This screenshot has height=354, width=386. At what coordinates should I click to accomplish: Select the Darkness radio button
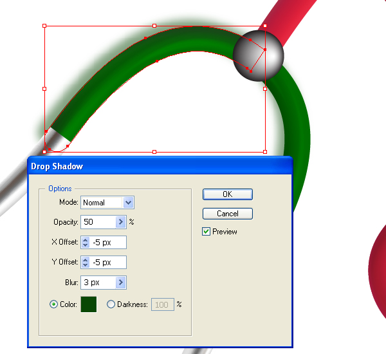coord(111,304)
